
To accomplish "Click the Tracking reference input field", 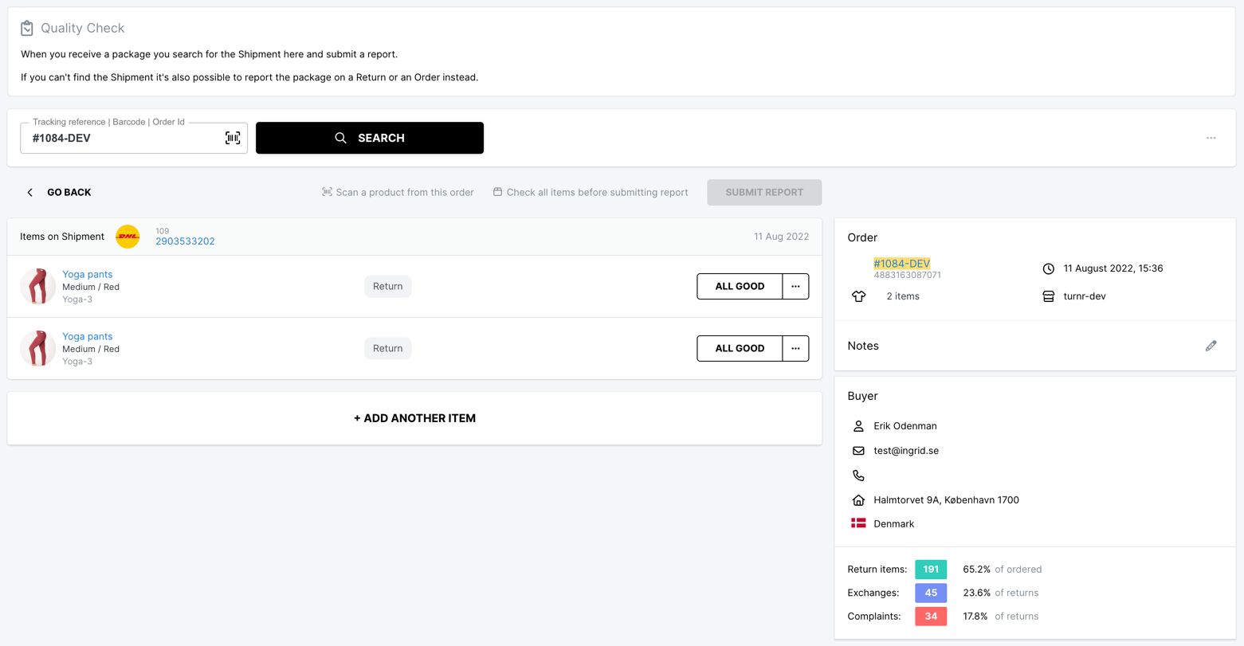I will point(124,138).
